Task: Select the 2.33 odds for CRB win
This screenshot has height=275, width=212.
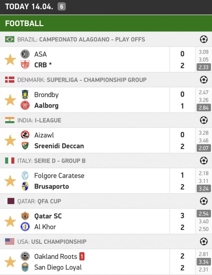Action: pyautogui.click(x=204, y=67)
